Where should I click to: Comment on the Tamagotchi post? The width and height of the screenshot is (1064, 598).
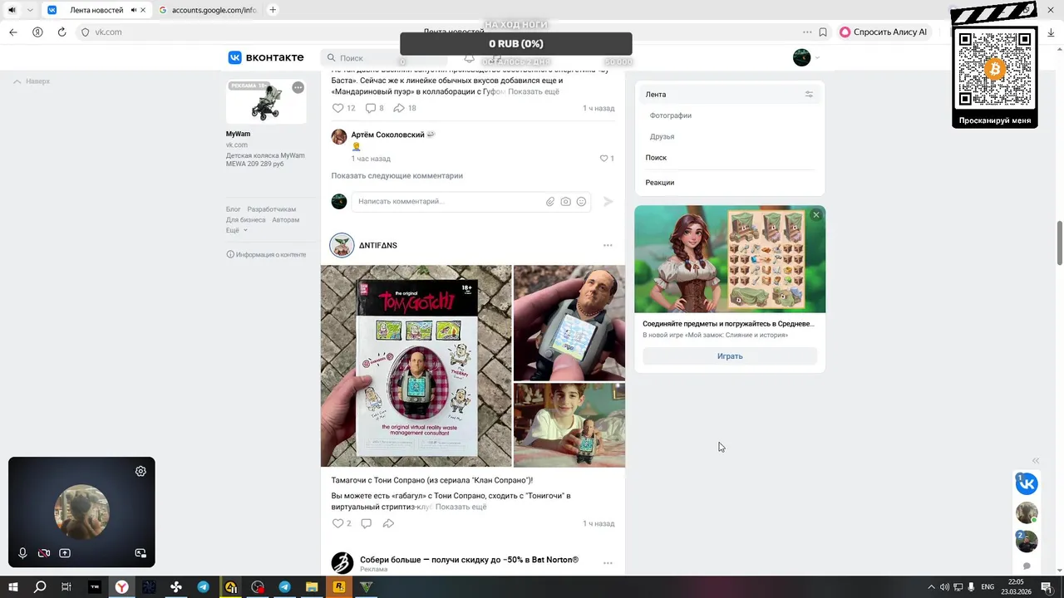[x=366, y=523]
